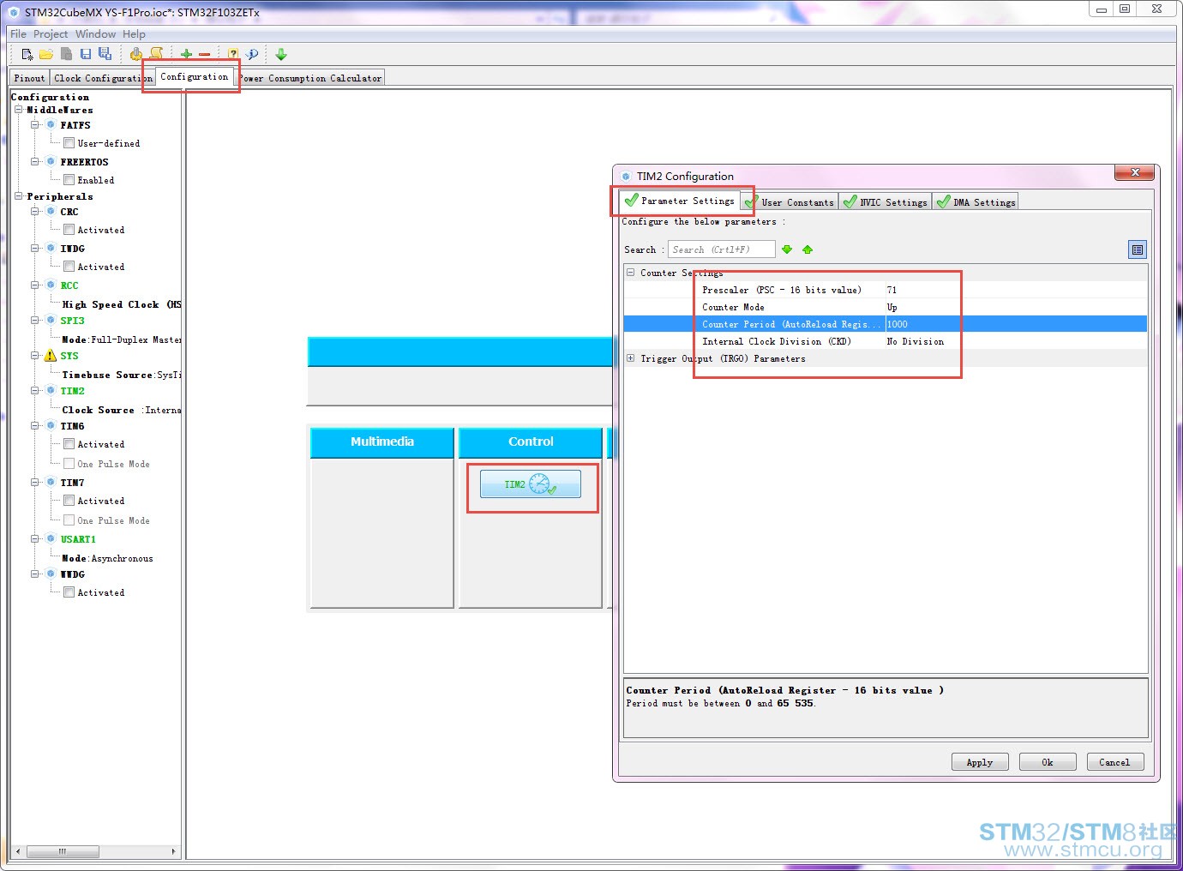
Task: Collapse the USART1 tree node
Action: pyautogui.click(x=35, y=539)
